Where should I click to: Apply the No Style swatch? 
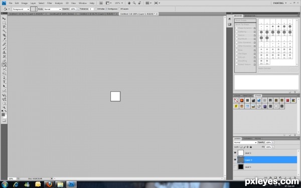pos(236,100)
